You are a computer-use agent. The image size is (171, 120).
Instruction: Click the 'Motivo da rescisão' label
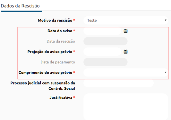pos(55,20)
